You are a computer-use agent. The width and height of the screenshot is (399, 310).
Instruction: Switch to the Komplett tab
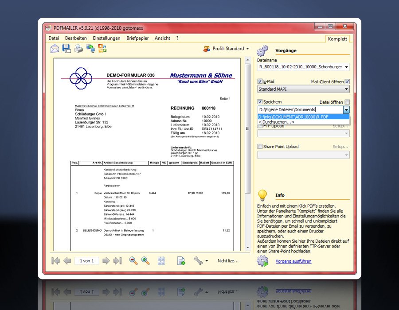click(337, 39)
